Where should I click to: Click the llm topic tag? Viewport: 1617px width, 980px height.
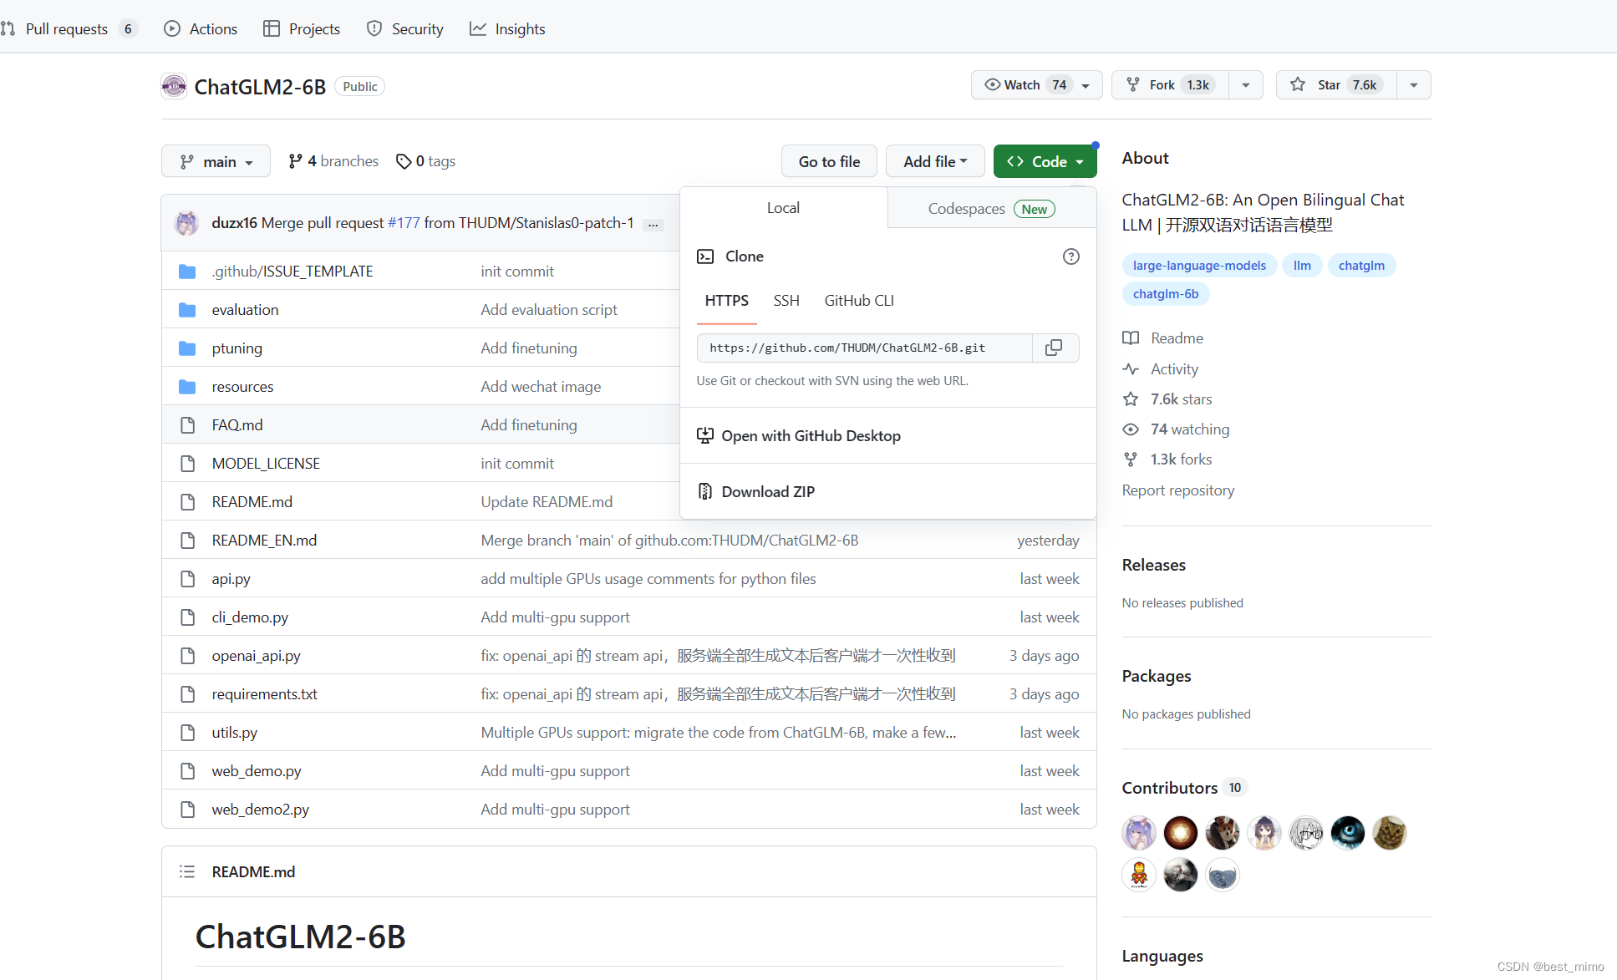pos(1302,266)
